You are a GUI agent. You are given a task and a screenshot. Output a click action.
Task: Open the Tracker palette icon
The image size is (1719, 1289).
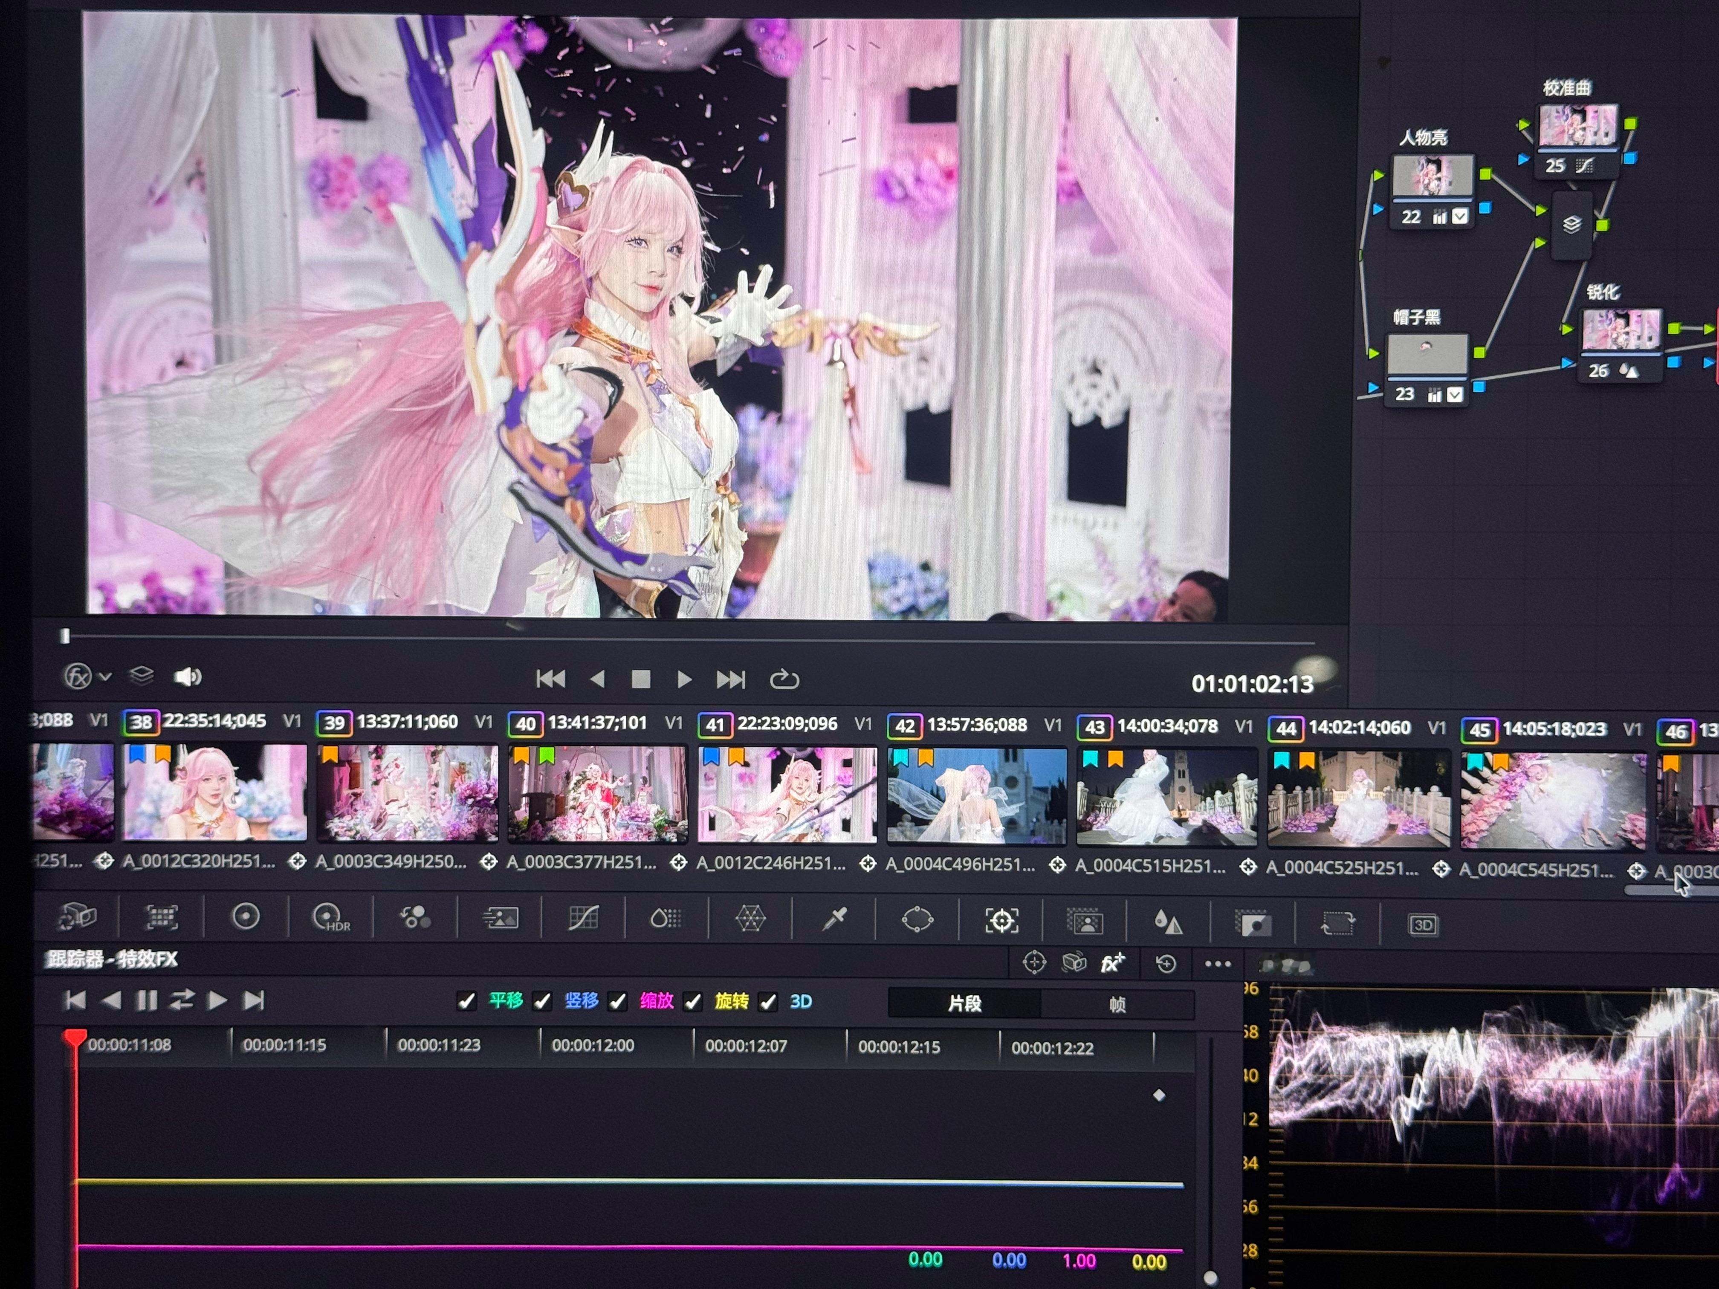pyautogui.click(x=1002, y=921)
